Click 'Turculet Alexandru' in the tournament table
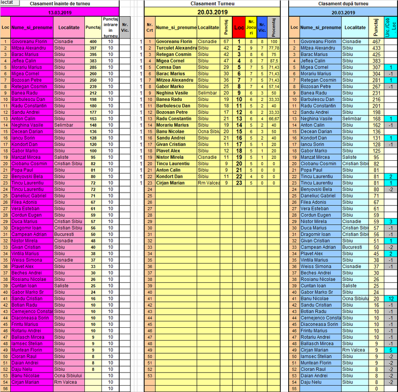The width and height of the screenshot is (398, 392). pos(176,48)
